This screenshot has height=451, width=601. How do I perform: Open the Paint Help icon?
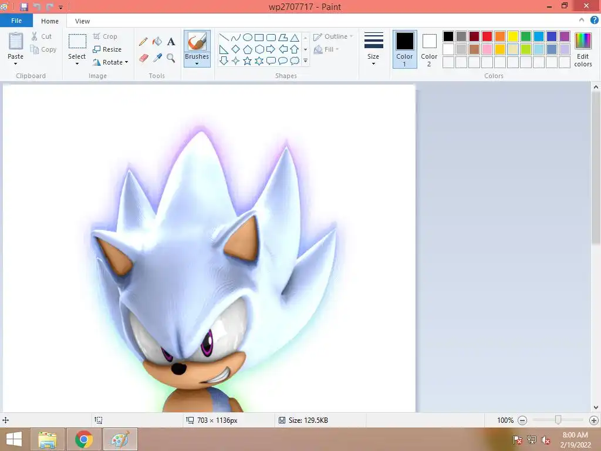(x=594, y=21)
